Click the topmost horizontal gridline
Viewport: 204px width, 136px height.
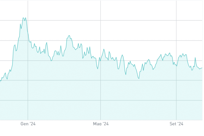point(85,20)
